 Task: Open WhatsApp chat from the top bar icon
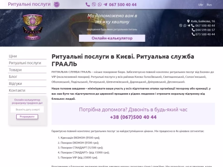click(100, 5)
